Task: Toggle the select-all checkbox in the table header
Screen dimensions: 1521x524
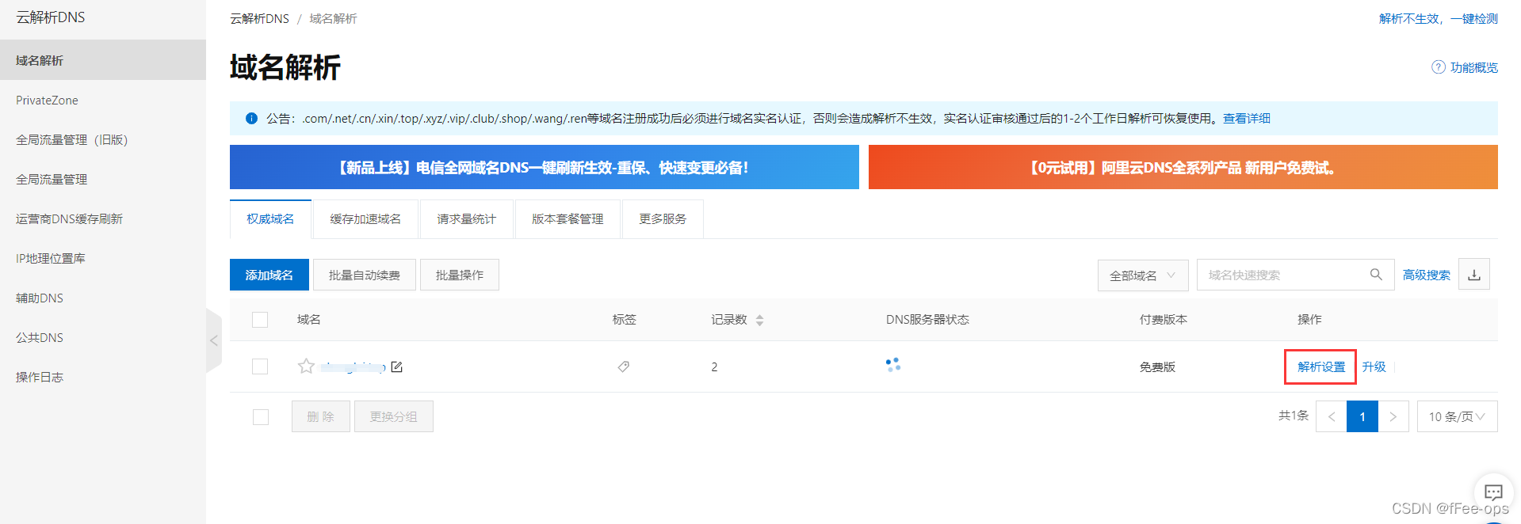Action: point(260,320)
